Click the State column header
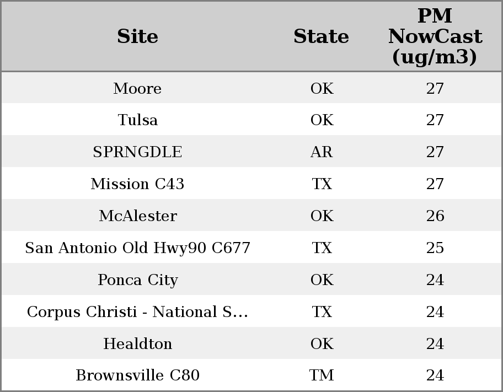The width and height of the screenshot is (503, 392). (321, 36)
